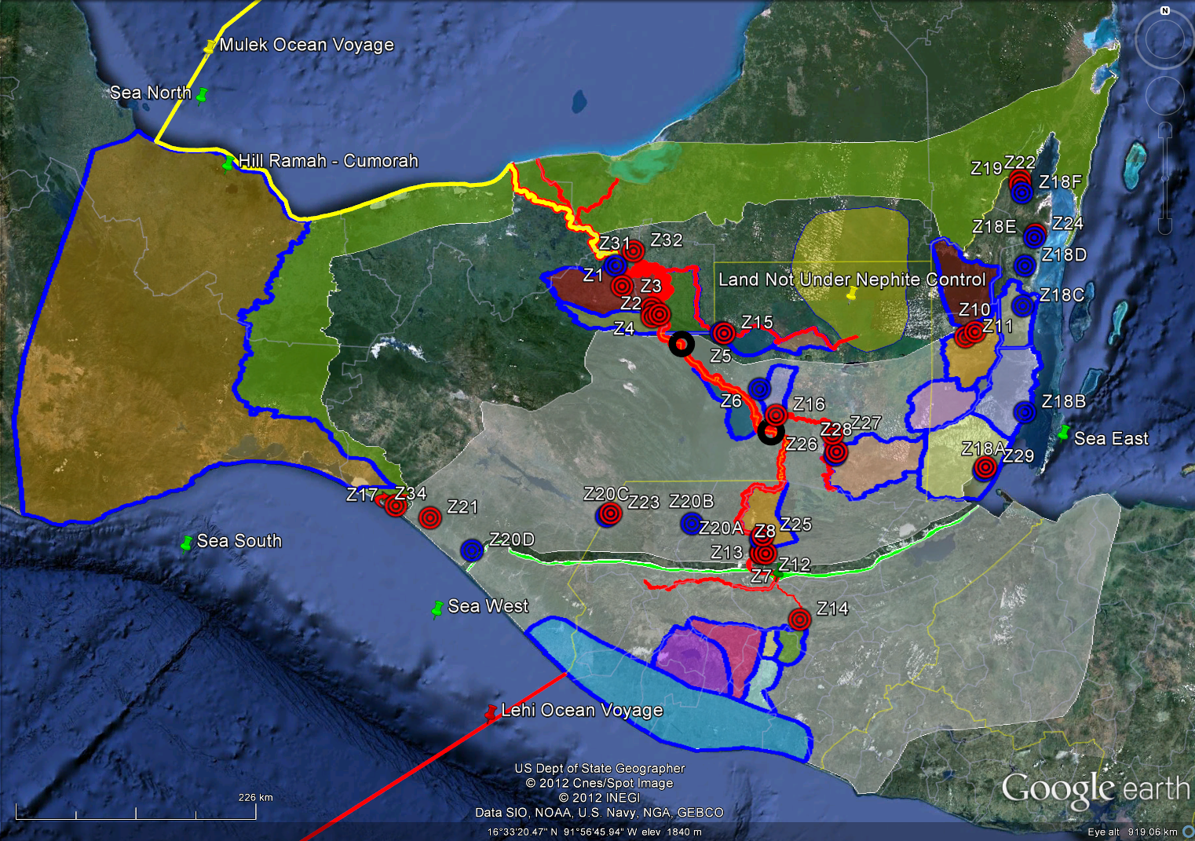Click the black ring marker beside Z26
Image resolution: width=1195 pixels, height=841 pixels.
pyautogui.click(x=770, y=431)
